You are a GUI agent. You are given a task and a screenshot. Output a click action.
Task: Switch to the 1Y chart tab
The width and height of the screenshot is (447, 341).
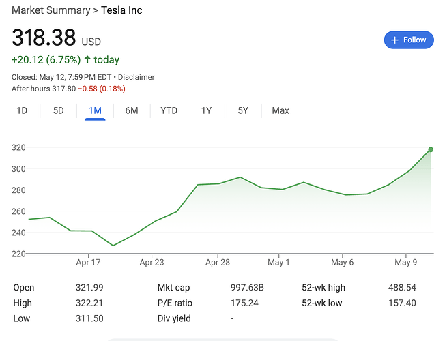tap(206, 110)
